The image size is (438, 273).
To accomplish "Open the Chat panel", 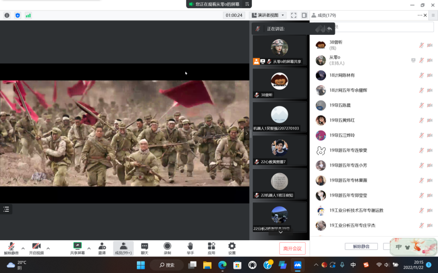I will click(x=144, y=248).
